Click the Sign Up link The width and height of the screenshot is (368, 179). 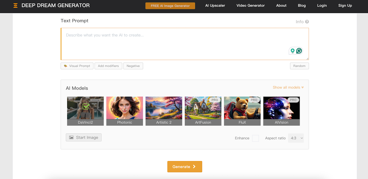pos(345,5)
